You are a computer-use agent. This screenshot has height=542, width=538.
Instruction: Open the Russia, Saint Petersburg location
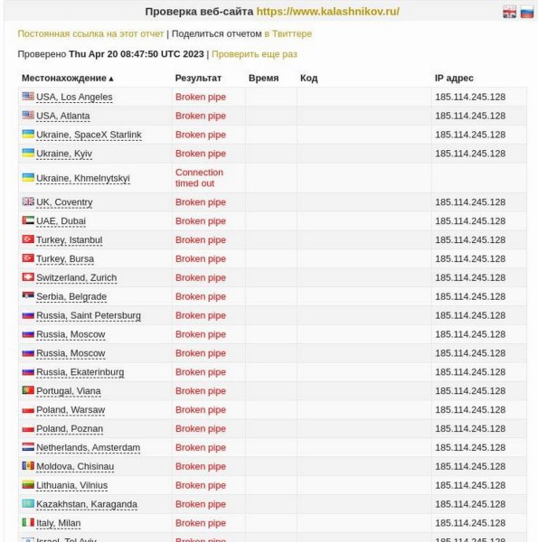click(x=89, y=315)
